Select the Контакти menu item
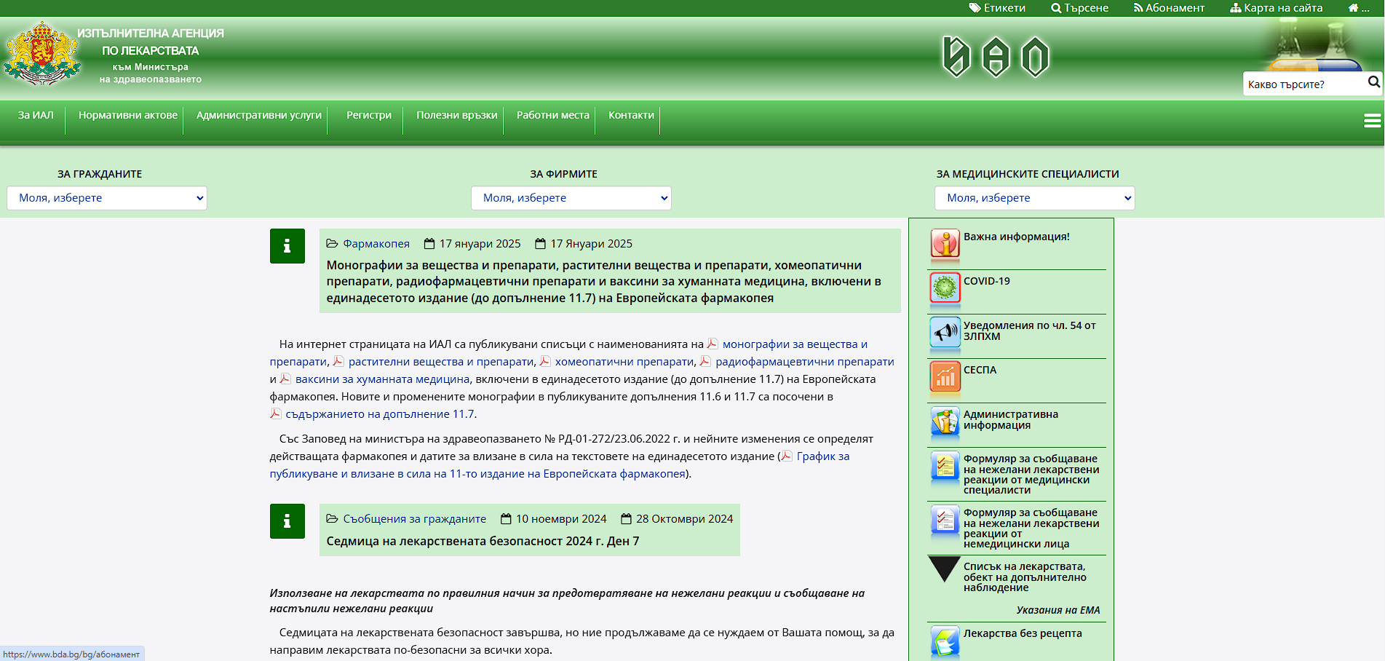This screenshot has width=1385, height=661. click(x=631, y=115)
